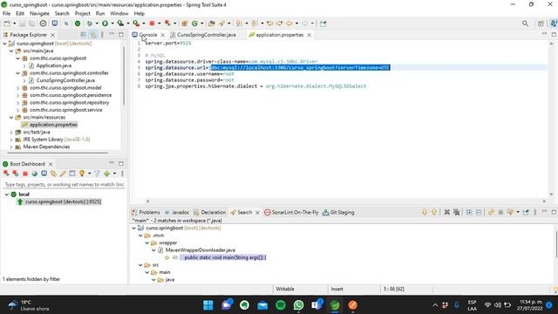This screenshot has width=558, height=314.
Task: Expand the com.thc.curso.springboot.service package
Action: point(17,110)
